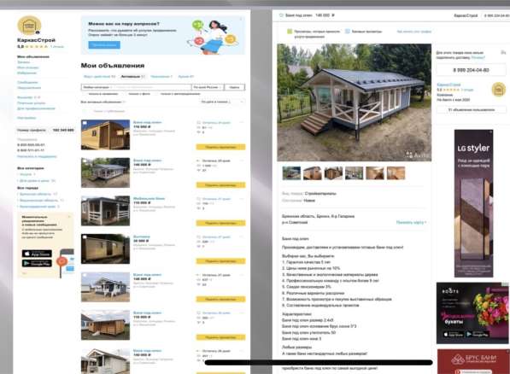
Task: Open the three-dot menu of first listing
Action: [242, 122]
